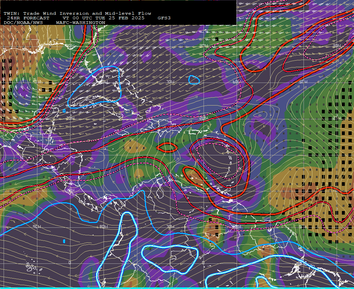Click the small red oval contour south of Hispaniola
Image resolution: width=354 pixels, height=289 pixels.
click(x=167, y=147)
